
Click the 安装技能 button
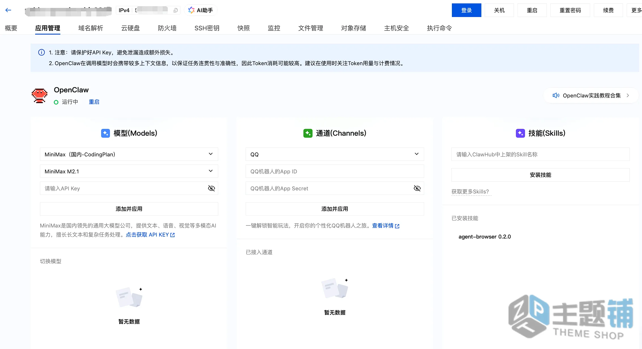click(540, 175)
